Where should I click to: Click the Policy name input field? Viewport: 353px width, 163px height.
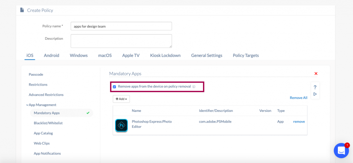[121, 26]
